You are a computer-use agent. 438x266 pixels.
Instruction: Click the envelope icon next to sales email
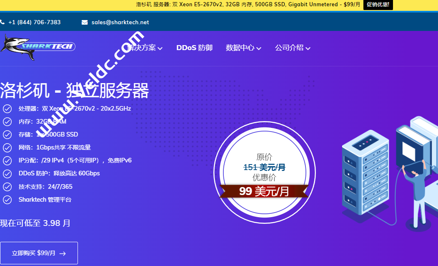point(85,22)
